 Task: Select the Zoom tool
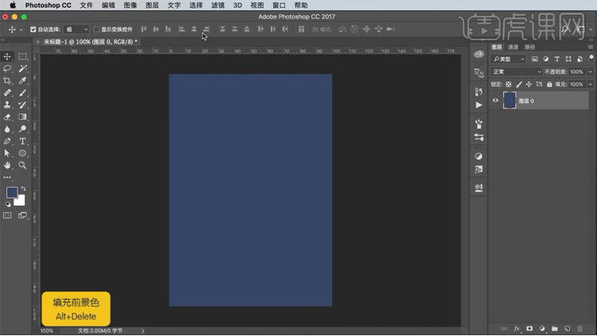(x=22, y=166)
